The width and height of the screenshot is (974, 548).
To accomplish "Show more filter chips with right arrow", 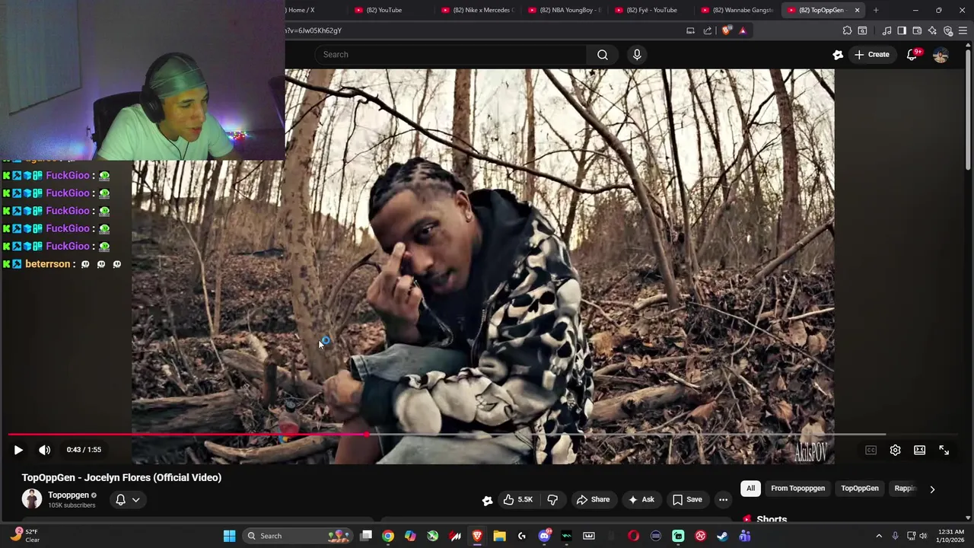I will [932, 489].
